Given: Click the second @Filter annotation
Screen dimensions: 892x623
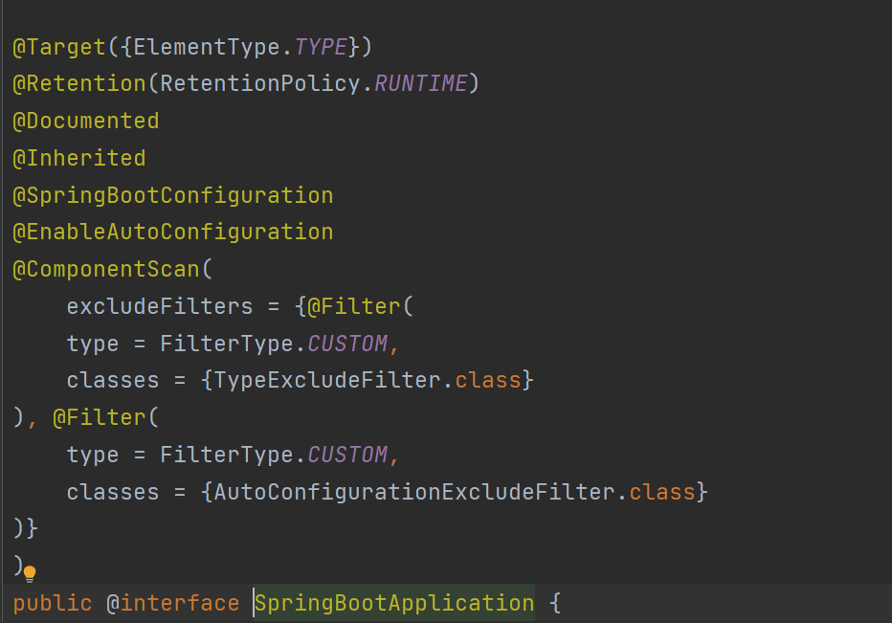Looking at the screenshot, I should click(x=99, y=417).
